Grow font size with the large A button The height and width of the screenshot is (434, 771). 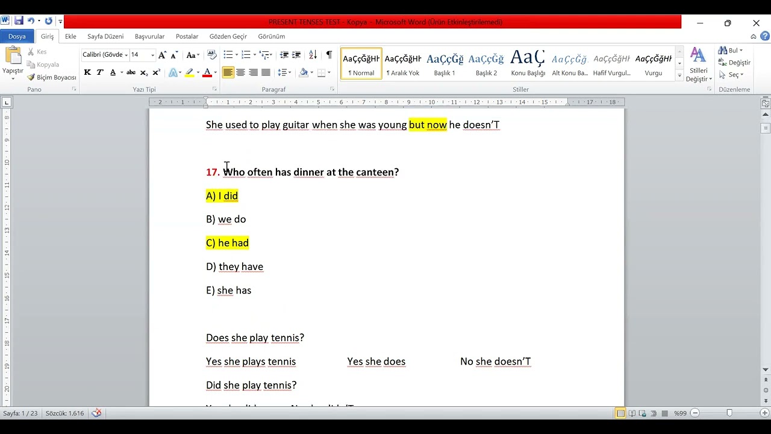point(162,55)
